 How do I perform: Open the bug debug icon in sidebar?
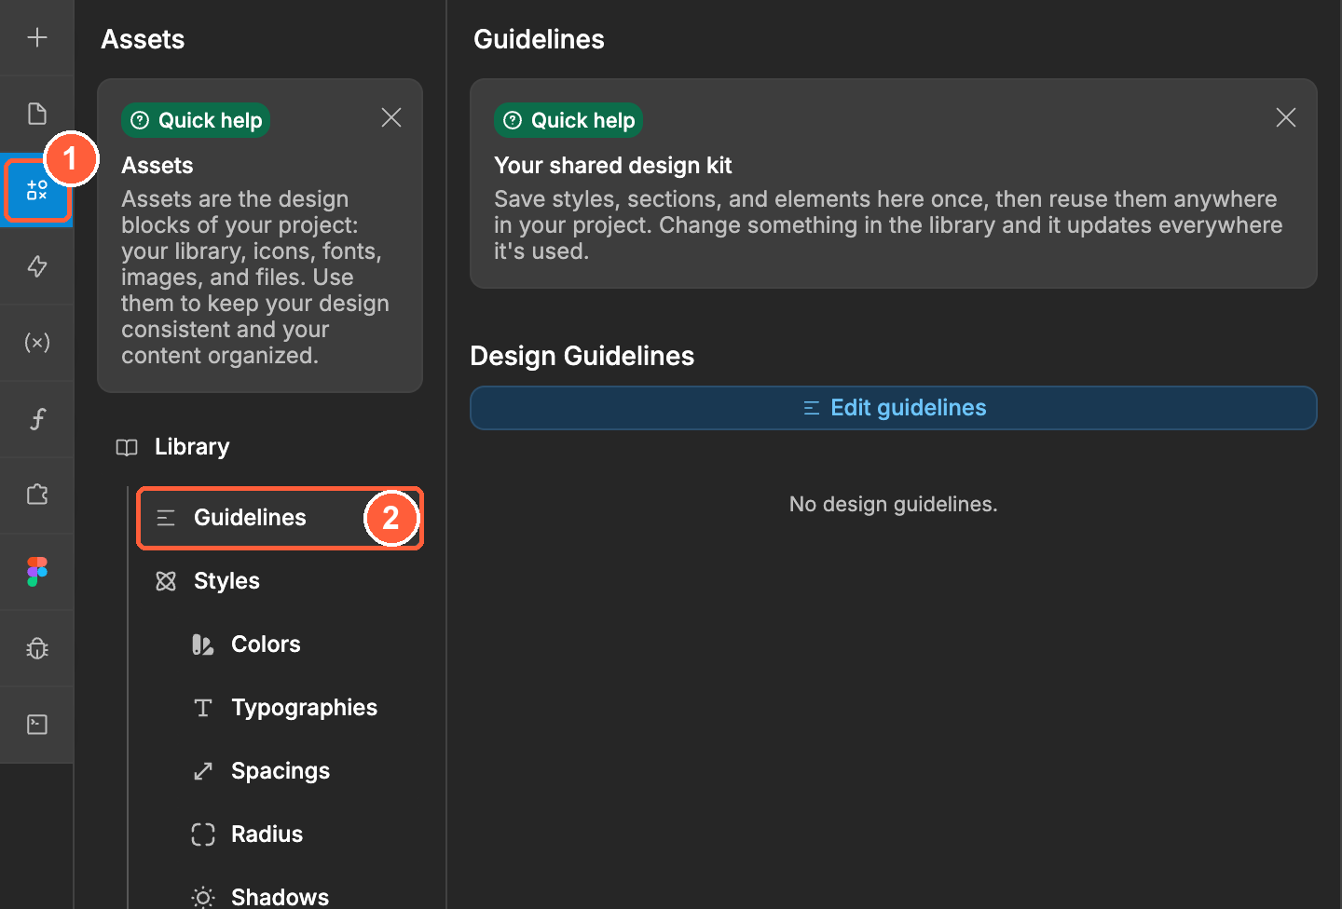coord(37,648)
